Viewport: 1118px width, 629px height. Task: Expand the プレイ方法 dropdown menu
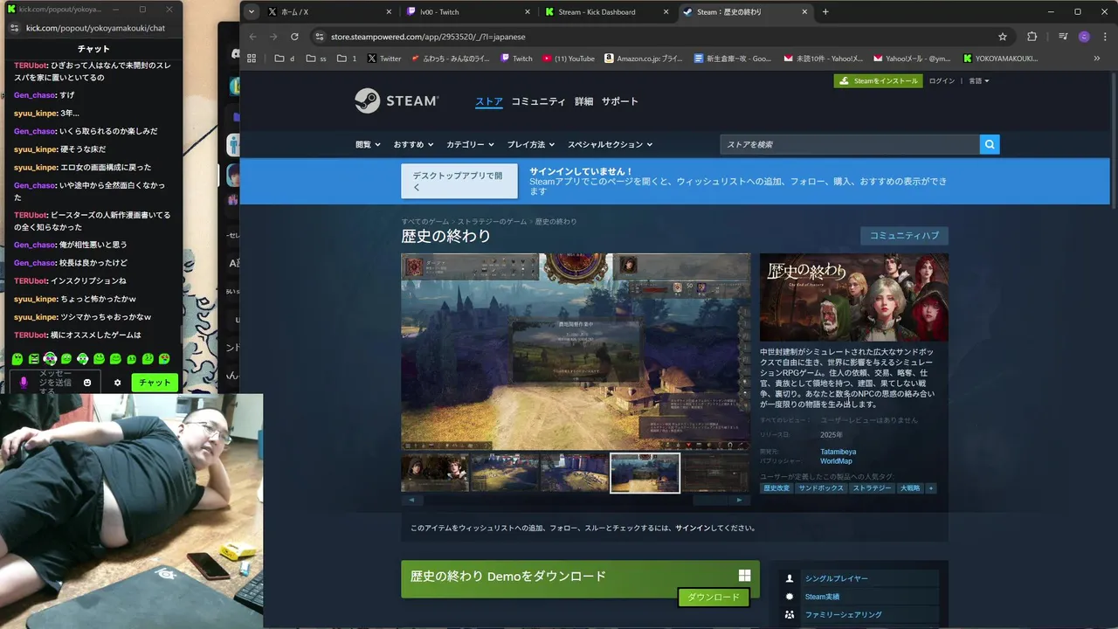(x=530, y=144)
